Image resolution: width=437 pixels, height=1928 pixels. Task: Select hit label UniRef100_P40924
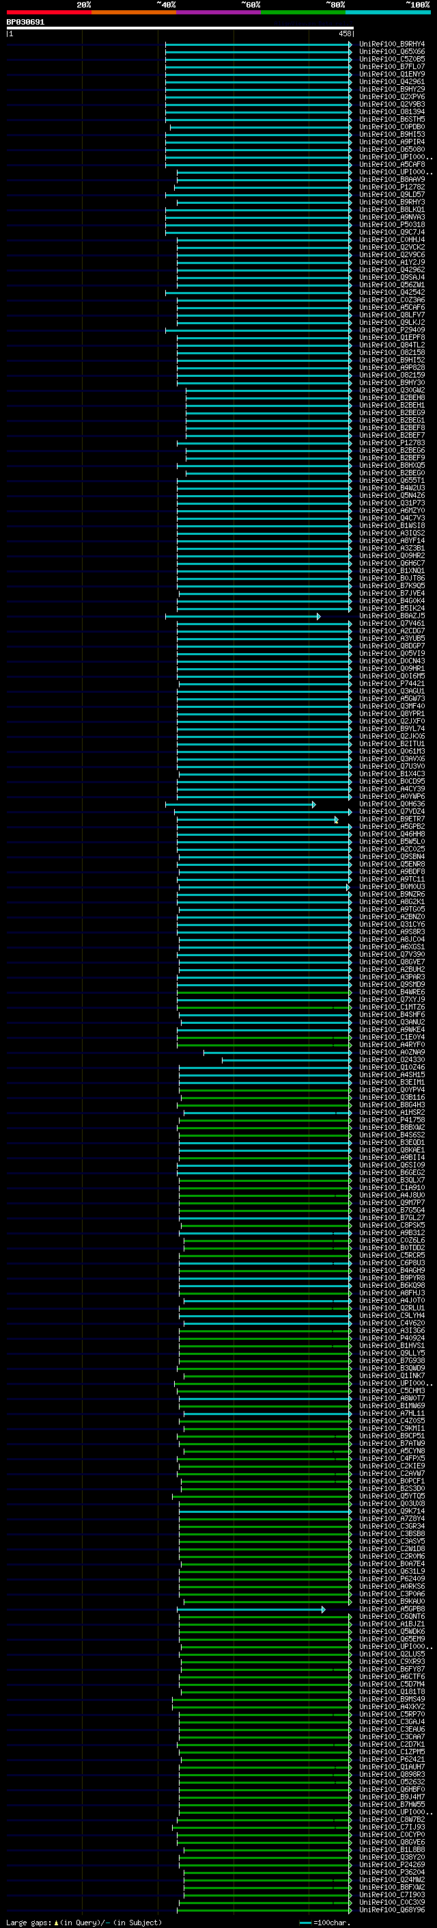391,1338
